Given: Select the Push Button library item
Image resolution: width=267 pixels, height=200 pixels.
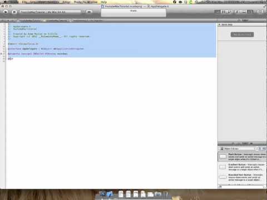Looking at the screenshot, I should click(x=242, y=157).
